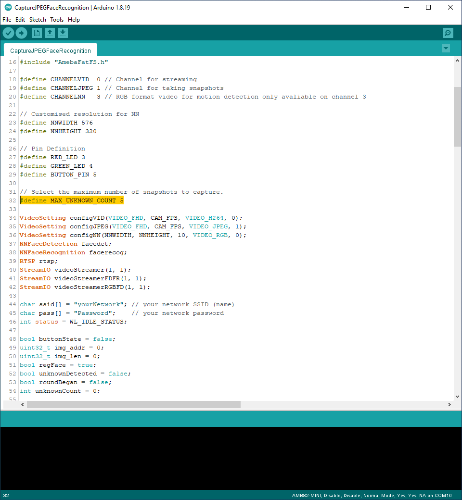Save the sketch with Save icon
This screenshot has width=462, height=500.
63,33
